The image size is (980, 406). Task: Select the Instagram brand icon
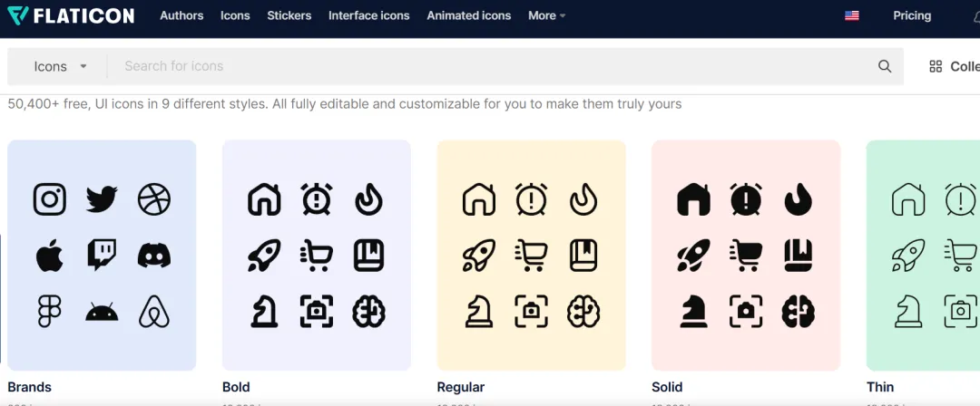(49, 199)
